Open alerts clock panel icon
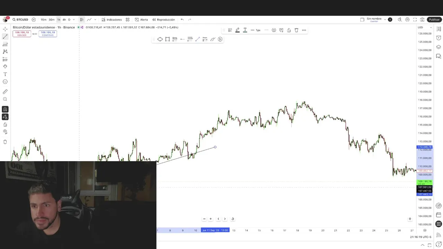This screenshot has width=443, height=249. click(x=439, y=38)
